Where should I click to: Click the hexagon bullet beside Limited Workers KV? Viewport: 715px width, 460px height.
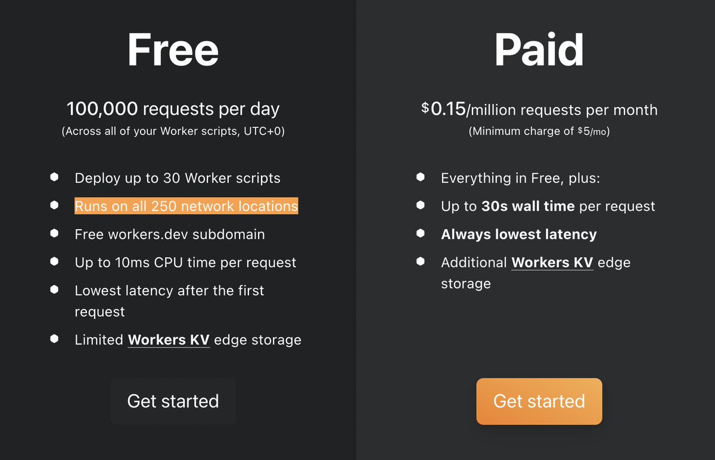(x=54, y=339)
